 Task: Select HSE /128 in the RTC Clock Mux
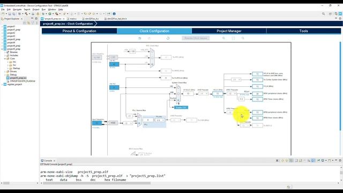(x=152, y=51)
